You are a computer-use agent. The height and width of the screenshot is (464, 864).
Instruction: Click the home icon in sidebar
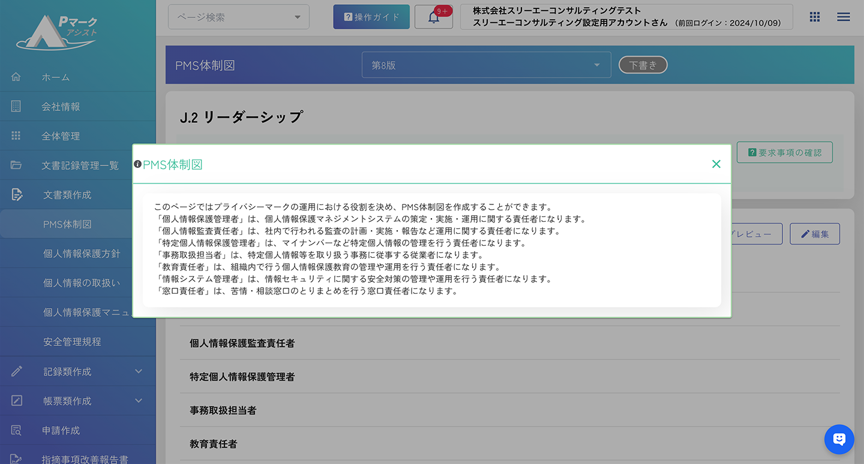[x=16, y=77]
